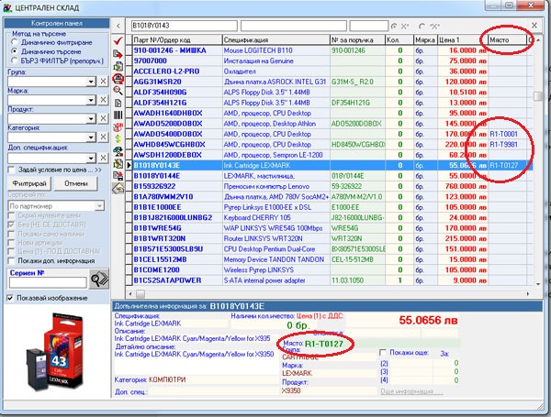Sort by 'Цена 1' column header
The width and height of the screenshot is (551, 417).
click(455, 41)
